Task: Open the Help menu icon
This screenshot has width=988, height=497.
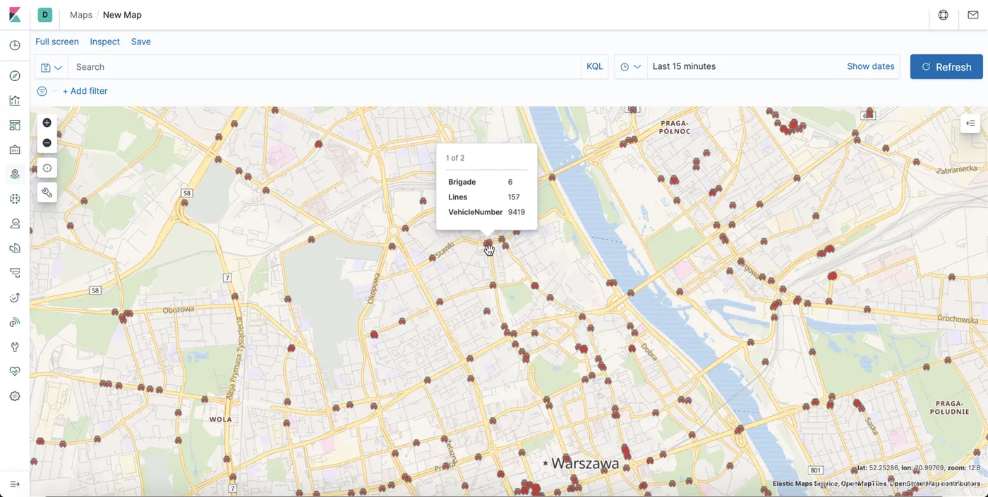Action: click(x=944, y=15)
